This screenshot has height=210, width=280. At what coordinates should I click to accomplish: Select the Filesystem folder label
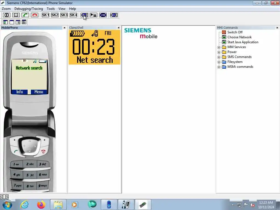[235, 62]
